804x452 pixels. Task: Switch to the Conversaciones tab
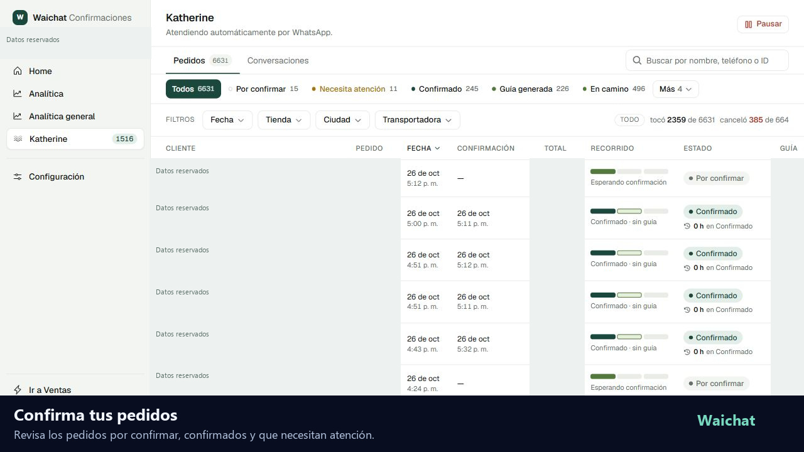278,60
